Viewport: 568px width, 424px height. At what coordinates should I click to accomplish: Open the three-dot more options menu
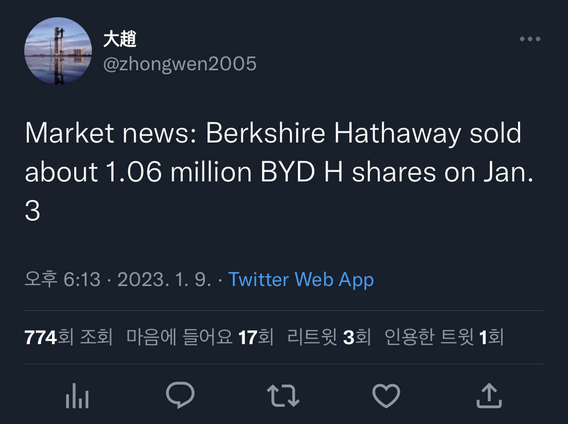point(530,39)
